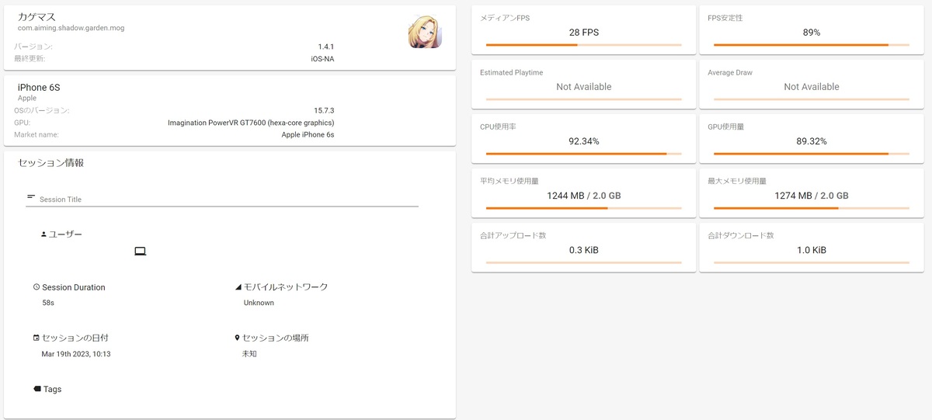Click the カゲマス app icon thumbnail
This screenshot has height=420, width=932.
tap(425, 33)
